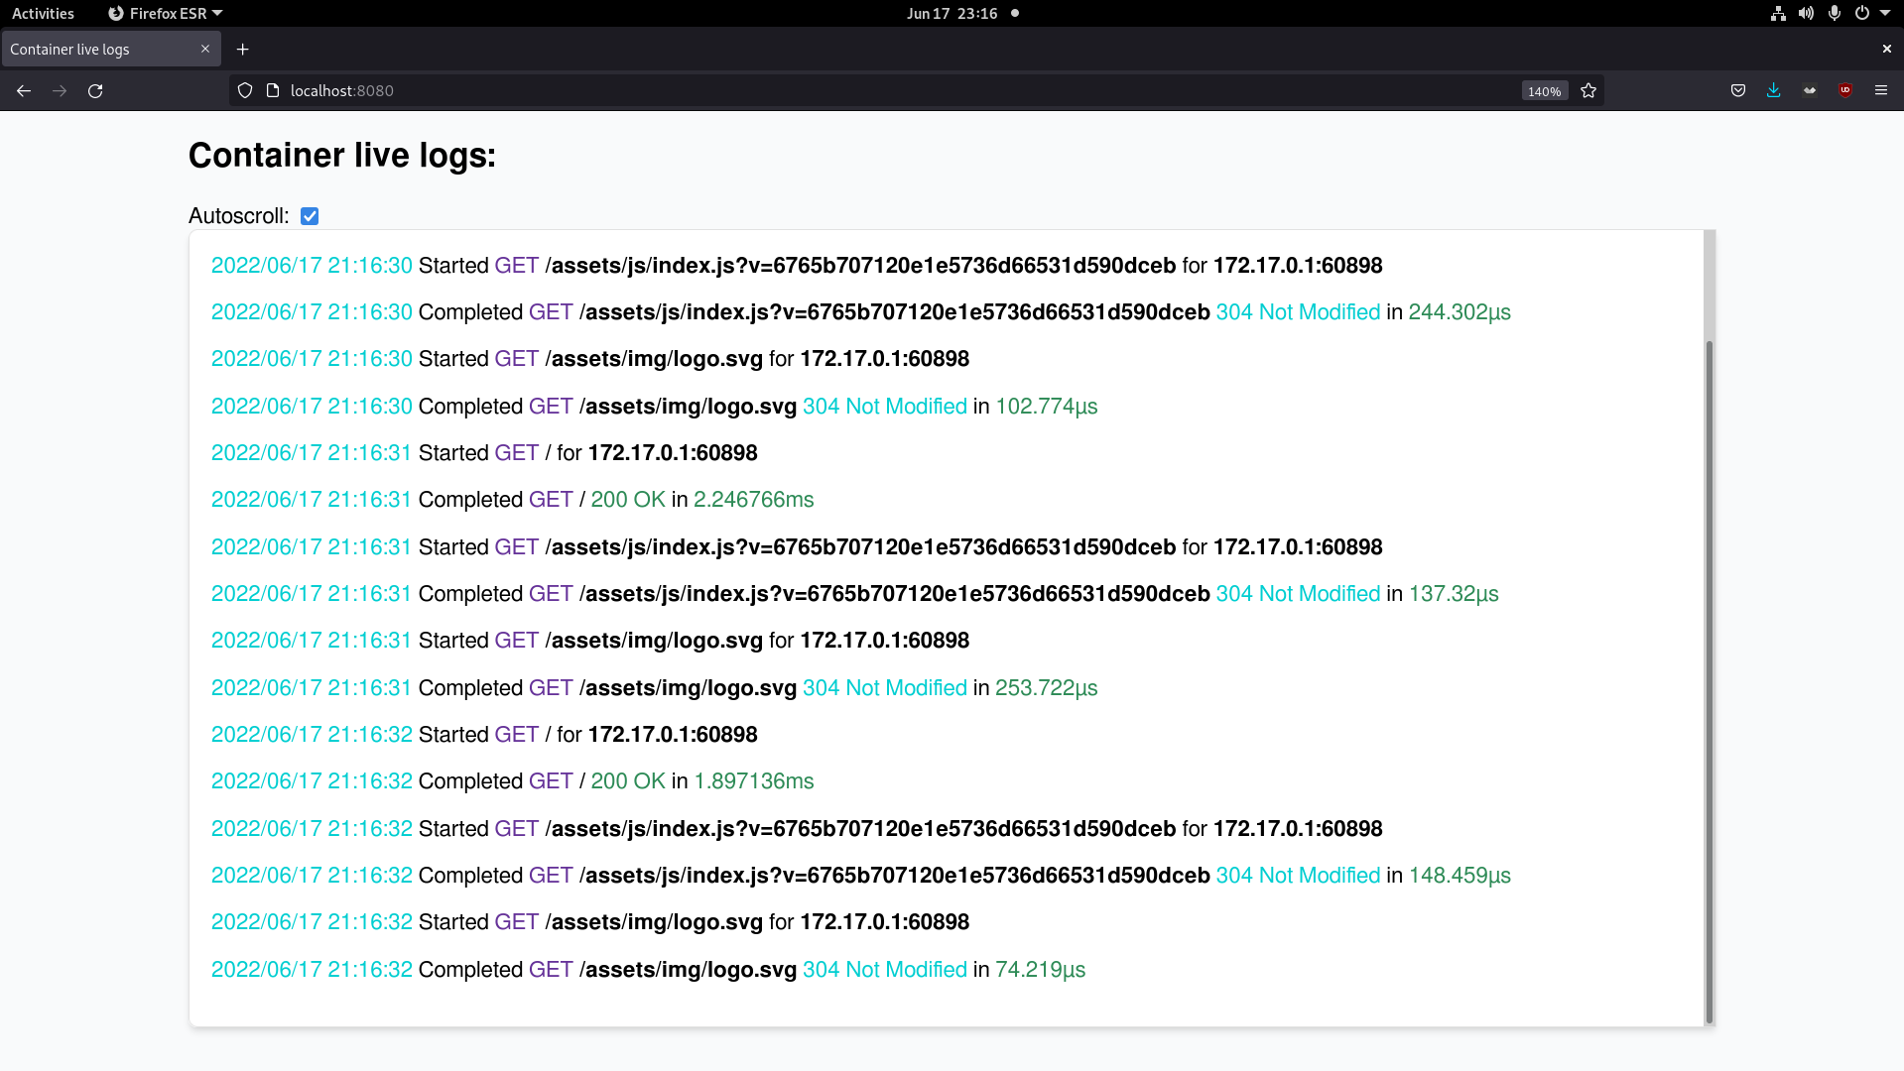The width and height of the screenshot is (1904, 1071).
Task: Expand the system menu dropdown arrow
Action: click(x=1885, y=13)
